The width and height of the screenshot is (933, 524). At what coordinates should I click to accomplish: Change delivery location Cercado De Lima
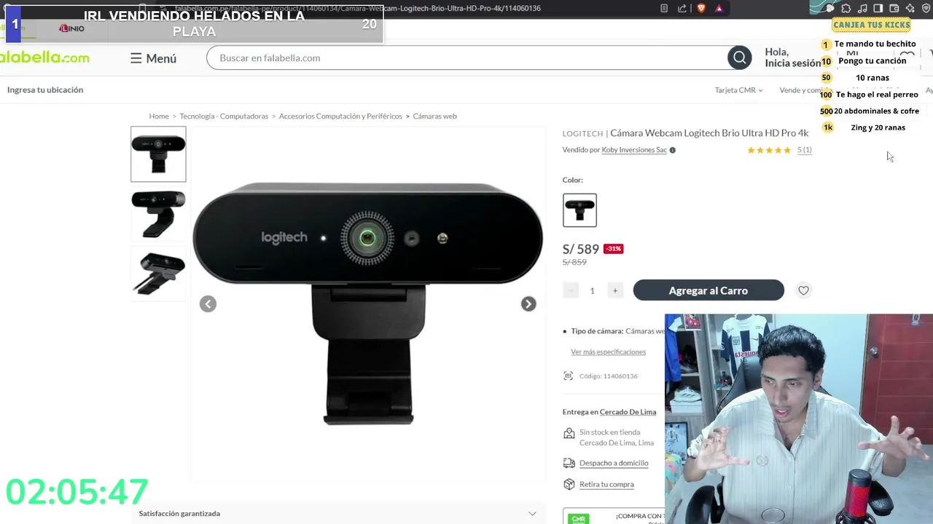(x=628, y=412)
